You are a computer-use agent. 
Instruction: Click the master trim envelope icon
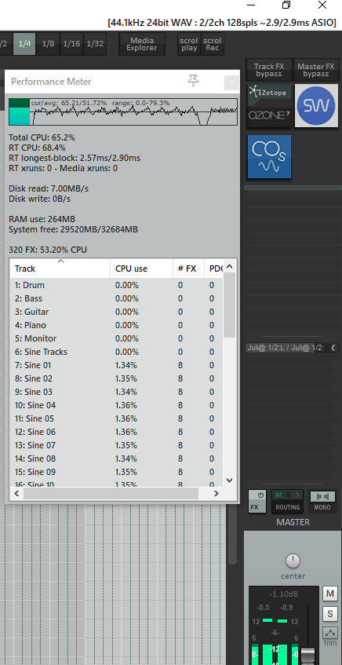329,633
